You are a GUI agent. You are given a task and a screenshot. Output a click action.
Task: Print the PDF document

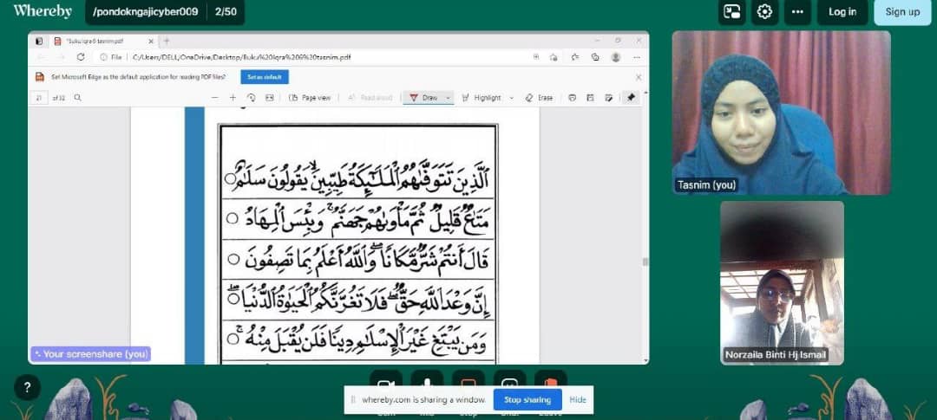[572, 98]
